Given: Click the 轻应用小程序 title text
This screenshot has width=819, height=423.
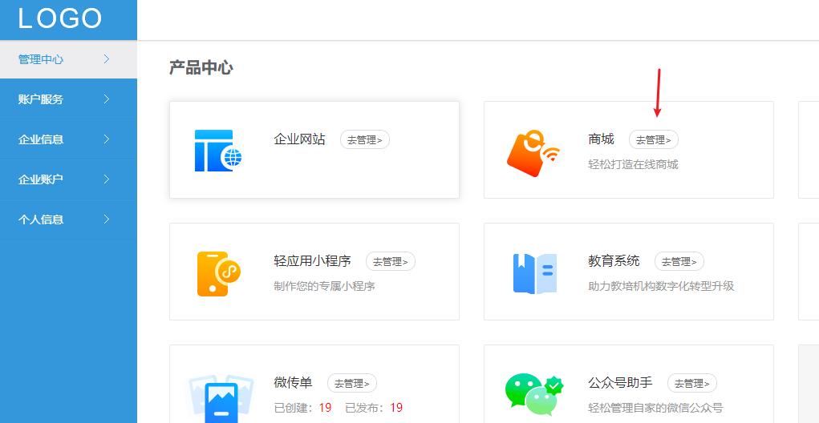Looking at the screenshot, I should coord(312,261).
